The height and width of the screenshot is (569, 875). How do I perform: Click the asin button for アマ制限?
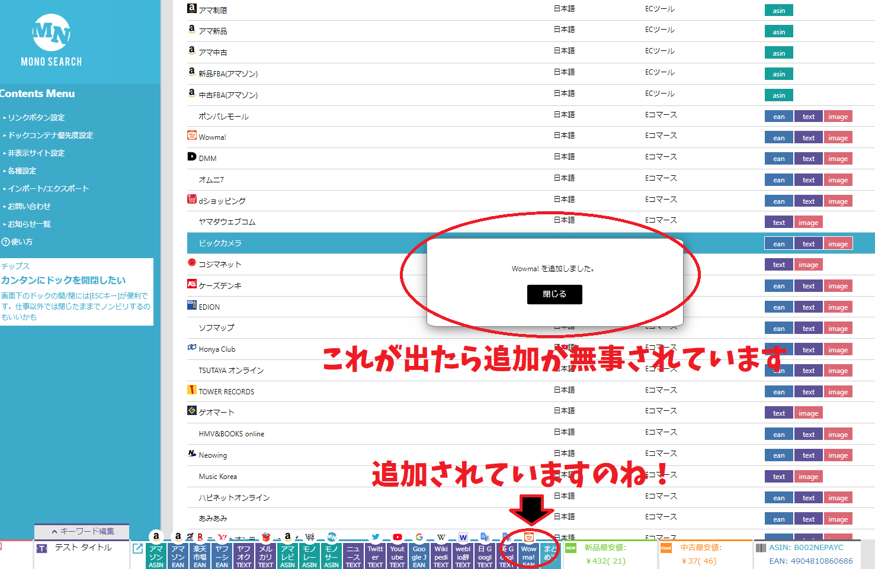tap(778, 11)
